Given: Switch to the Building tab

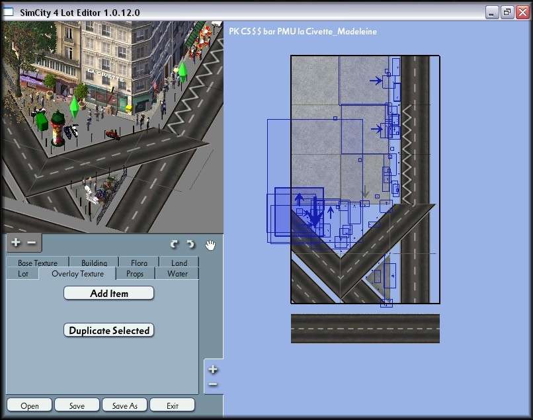Looking at the screenshot, I should pos(94,263).
